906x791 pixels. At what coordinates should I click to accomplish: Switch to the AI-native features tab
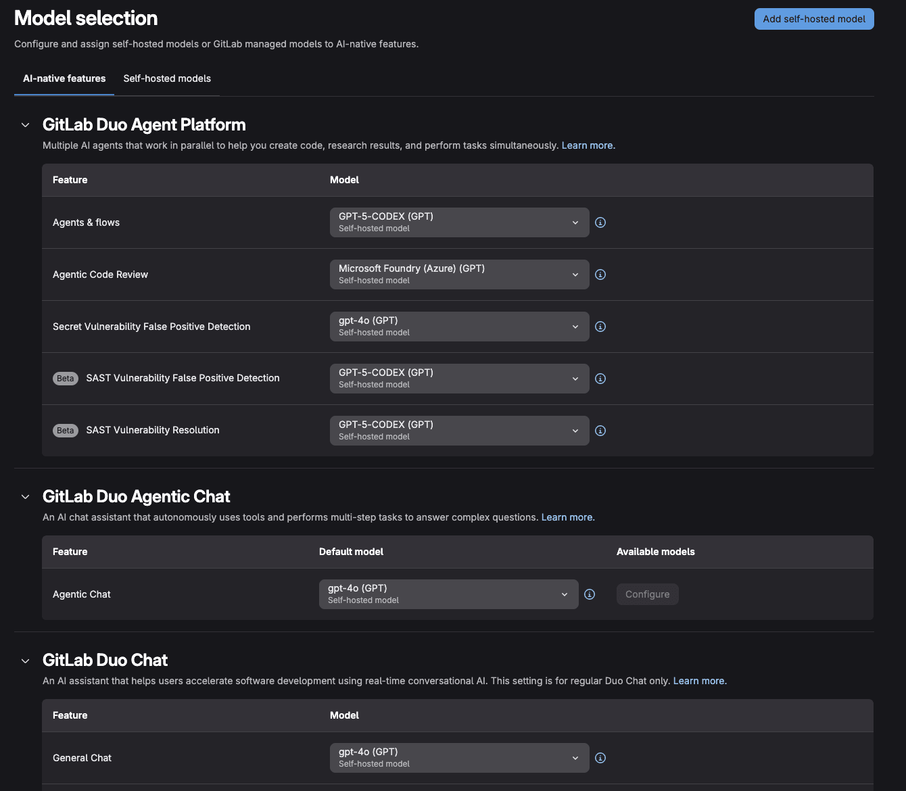[x=64, y=78]
